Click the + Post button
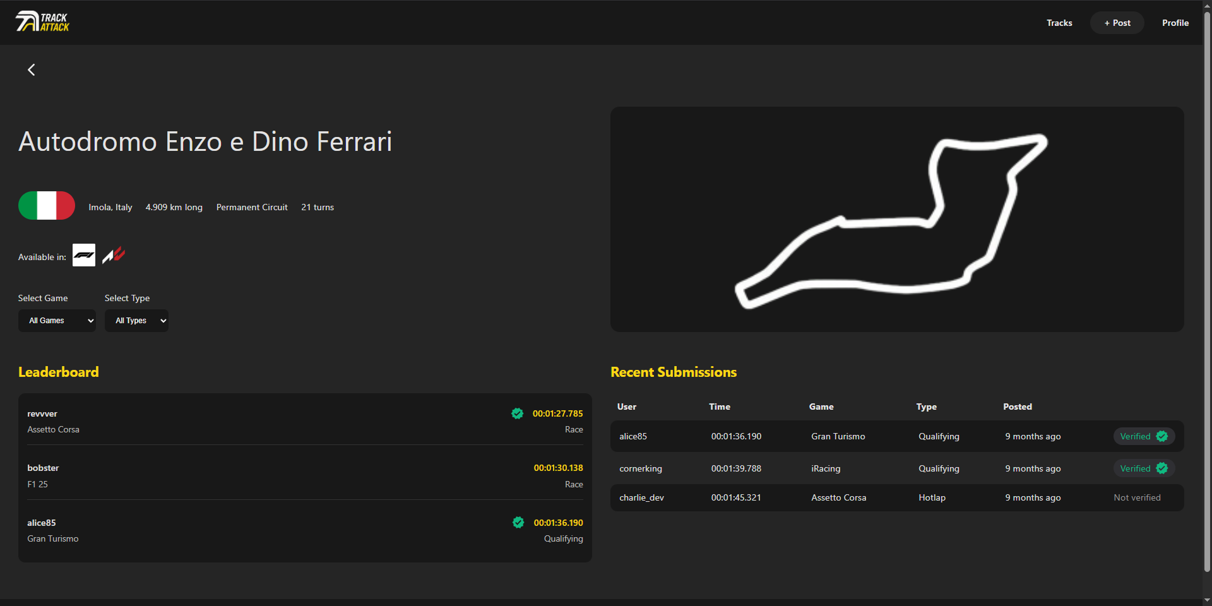Viewport: 1212px width, 606px height. (1117, 23)
